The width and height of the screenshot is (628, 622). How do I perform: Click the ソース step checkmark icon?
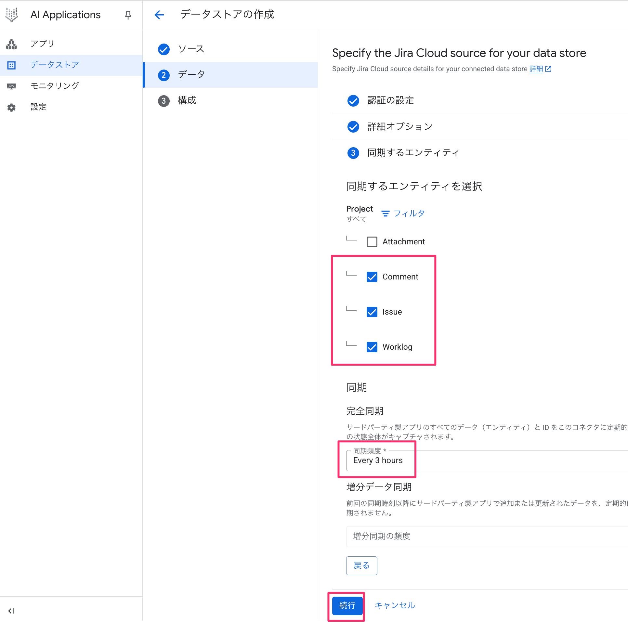click(x=164, y=49)
